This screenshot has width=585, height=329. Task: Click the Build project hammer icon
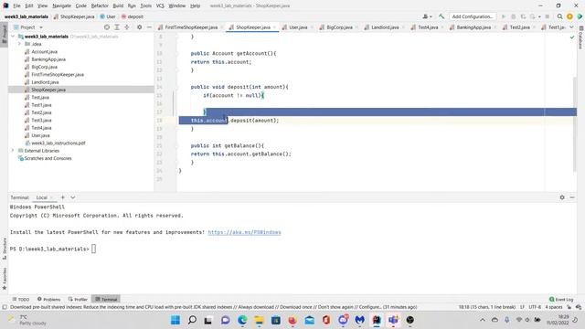click(441, 16)
